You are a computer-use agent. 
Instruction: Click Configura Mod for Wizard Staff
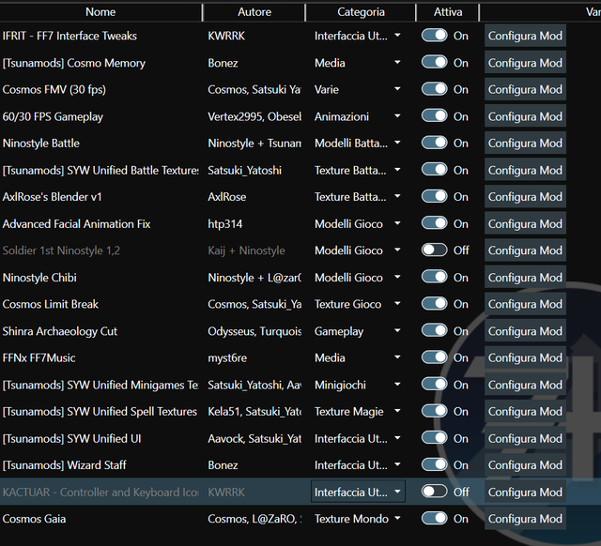[525, 464]
